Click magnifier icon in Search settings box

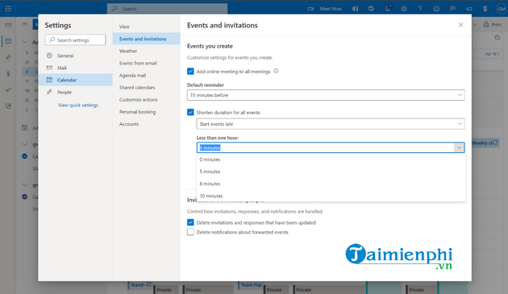pos(52,39)
